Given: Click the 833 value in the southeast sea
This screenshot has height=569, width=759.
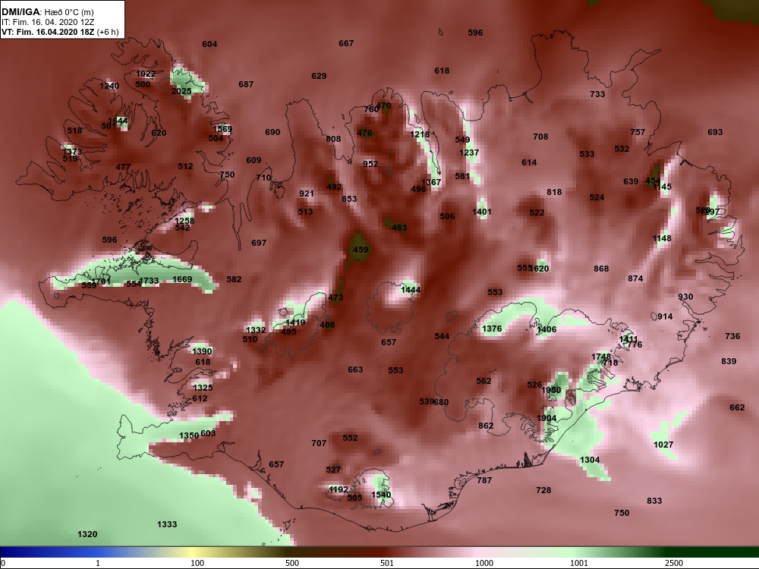Looking at the screenshot, I should pos(654,501).
